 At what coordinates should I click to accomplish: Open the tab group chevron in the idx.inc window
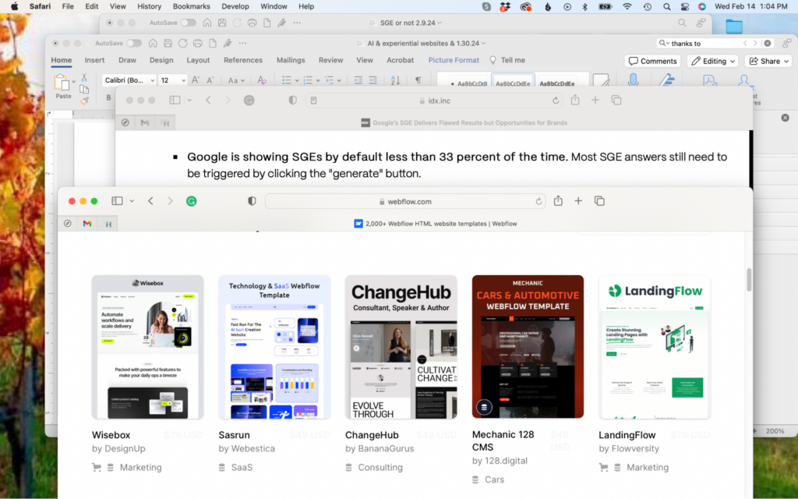click(189, 101)
